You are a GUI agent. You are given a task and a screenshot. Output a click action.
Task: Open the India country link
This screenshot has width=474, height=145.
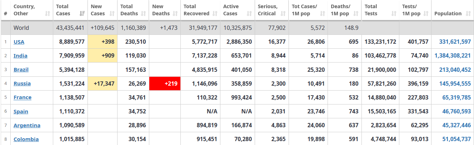coord(20,55)
